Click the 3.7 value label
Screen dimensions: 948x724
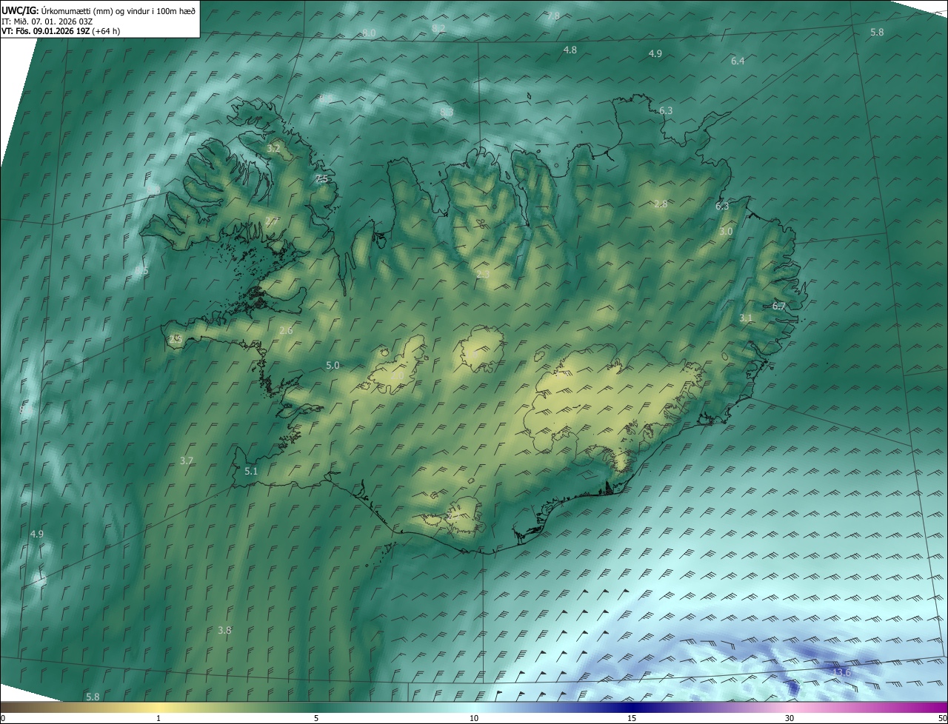point(187,460)
